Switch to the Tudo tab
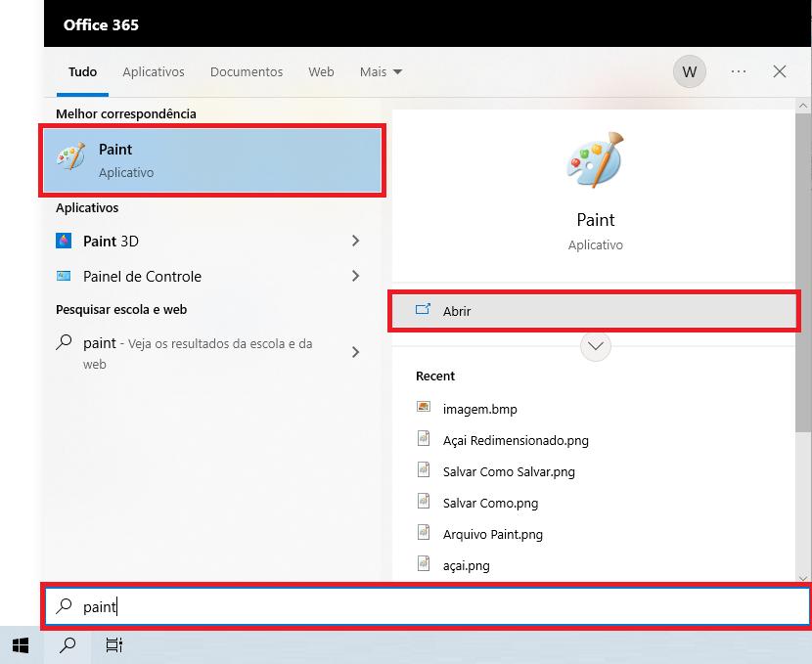812x664 pixels. tap(82, 72)
